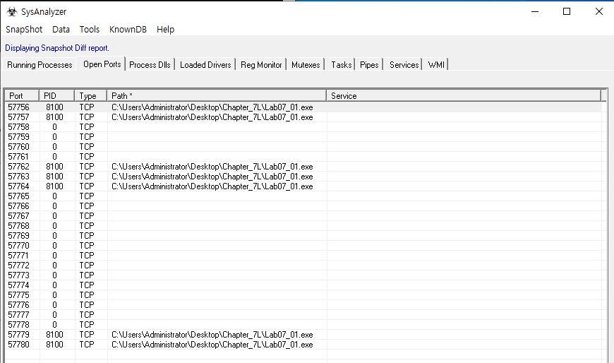The height and width of the screenshot is (363, 614).
Task: Click the Lab07_01.exe path for port 57780
Action: tap(212, 345)
